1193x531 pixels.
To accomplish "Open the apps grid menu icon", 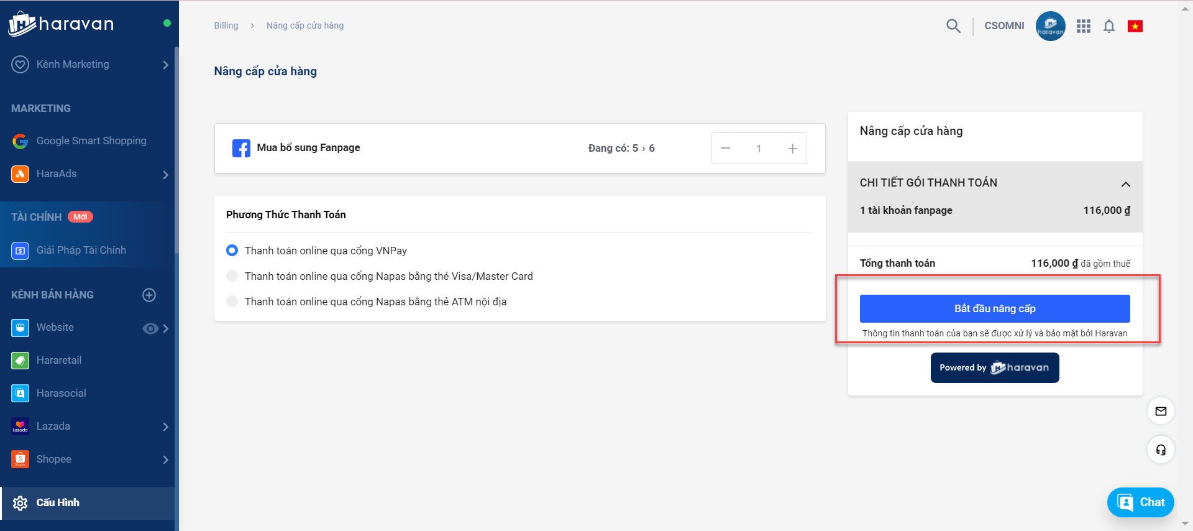I will point(1084,26).
